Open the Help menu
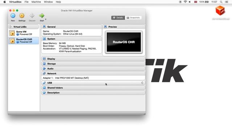 [x=58, y=2]
